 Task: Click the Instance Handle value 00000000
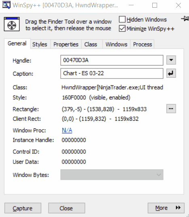(74, 140)
